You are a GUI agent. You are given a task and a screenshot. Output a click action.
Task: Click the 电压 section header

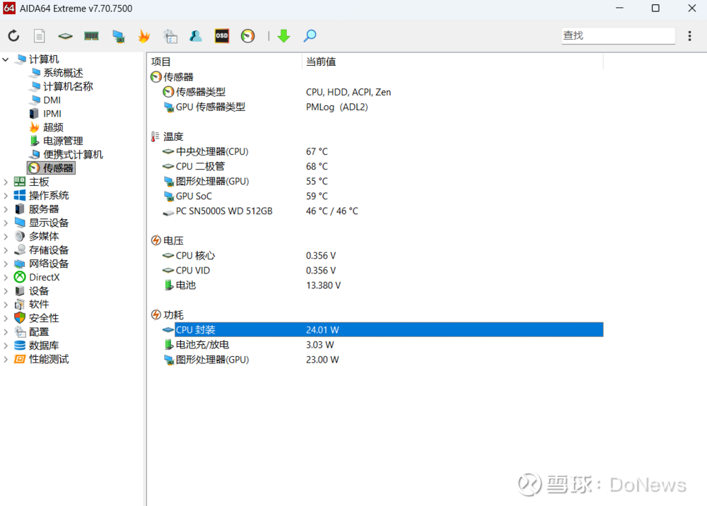coord(173,240)
